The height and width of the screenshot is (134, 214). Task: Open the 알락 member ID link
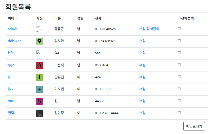(11, 113)
